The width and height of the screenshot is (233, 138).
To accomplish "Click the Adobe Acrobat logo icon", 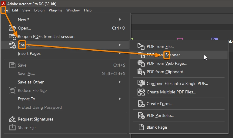I will point(3,3).
